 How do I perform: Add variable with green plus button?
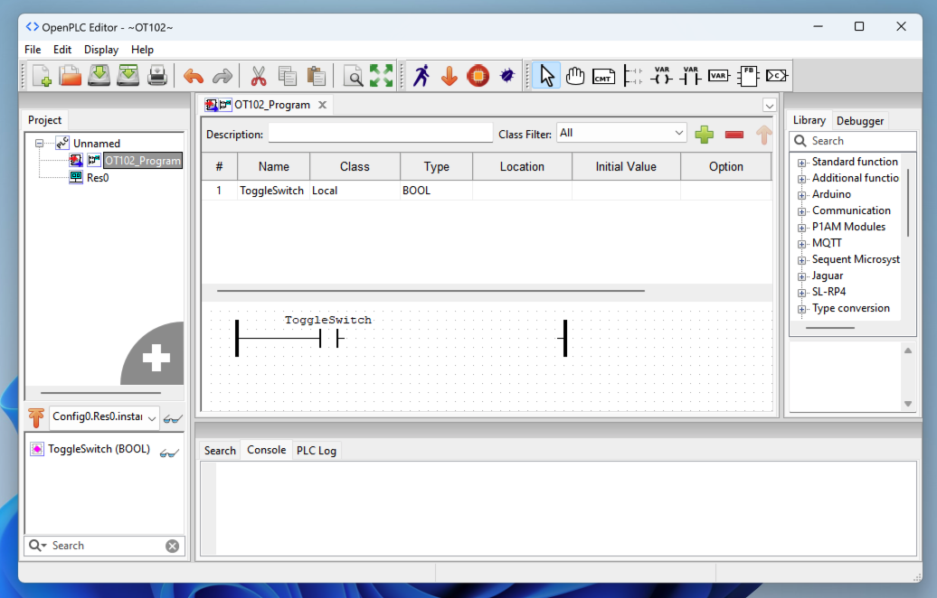click(x=704, y=135)
